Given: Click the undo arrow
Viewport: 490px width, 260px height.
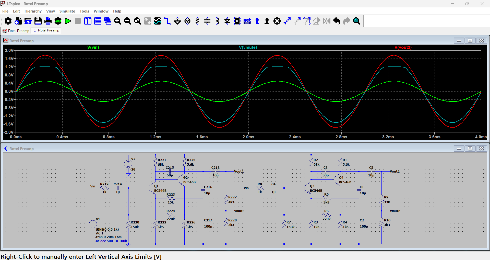Looking at the screenshot, I should coord(337,21).
